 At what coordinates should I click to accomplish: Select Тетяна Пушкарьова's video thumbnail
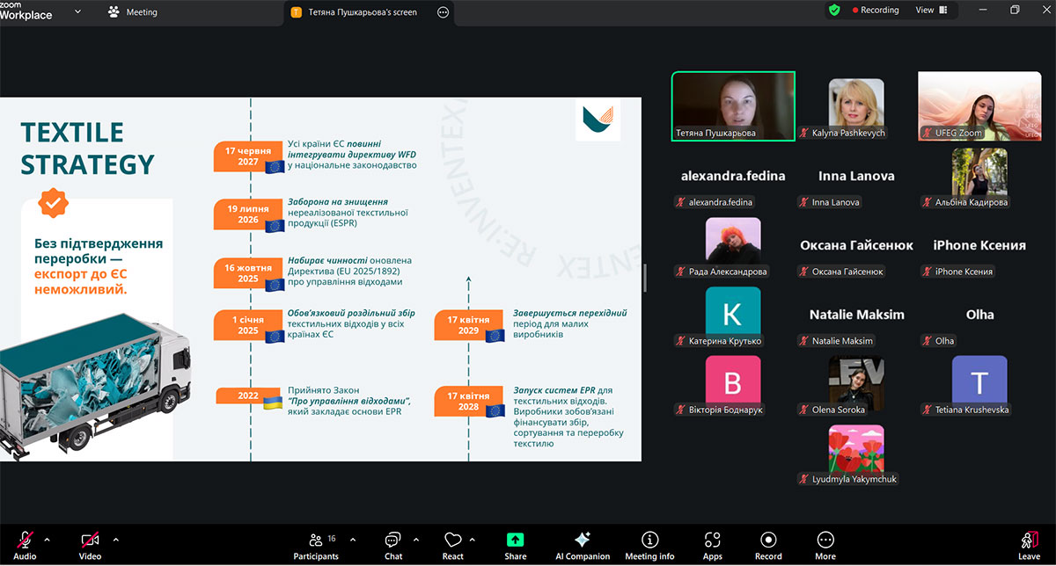(733, 105)
